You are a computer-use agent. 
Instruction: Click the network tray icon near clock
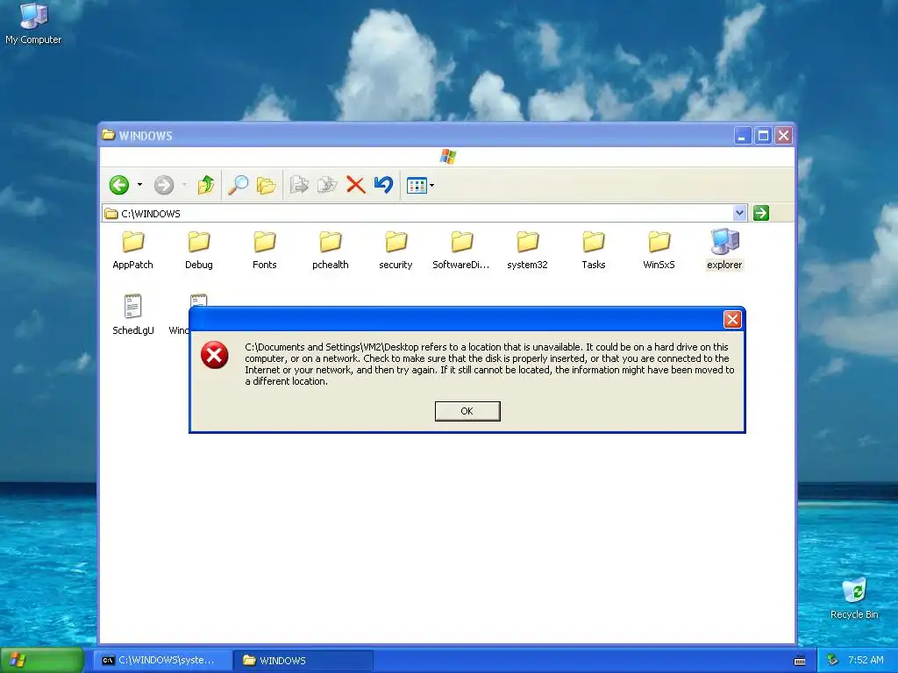pos(833,660)
